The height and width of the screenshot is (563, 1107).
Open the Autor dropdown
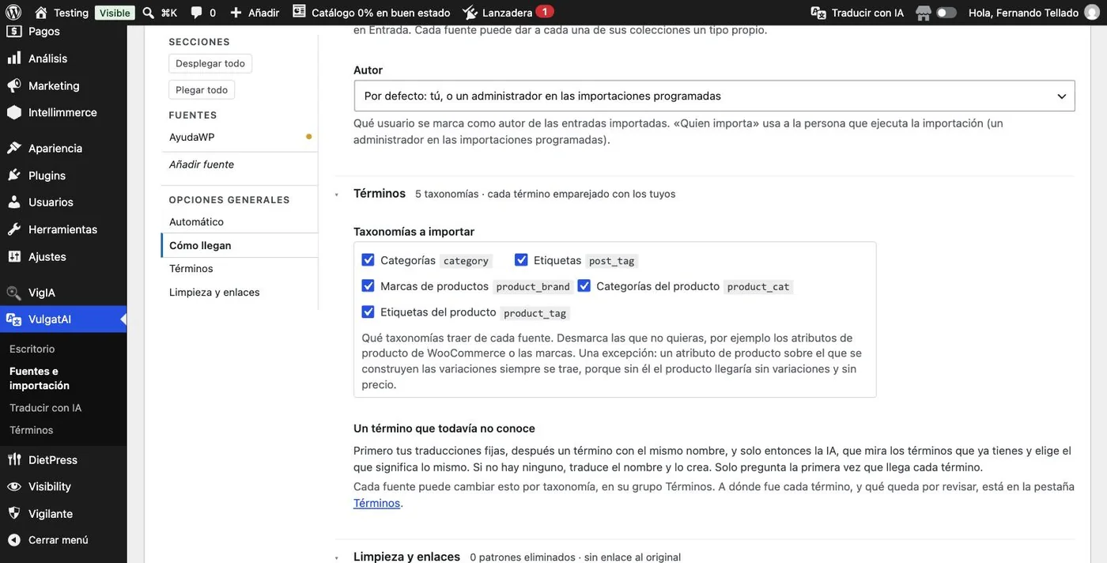pyautogui.click(x=714, y=96)
